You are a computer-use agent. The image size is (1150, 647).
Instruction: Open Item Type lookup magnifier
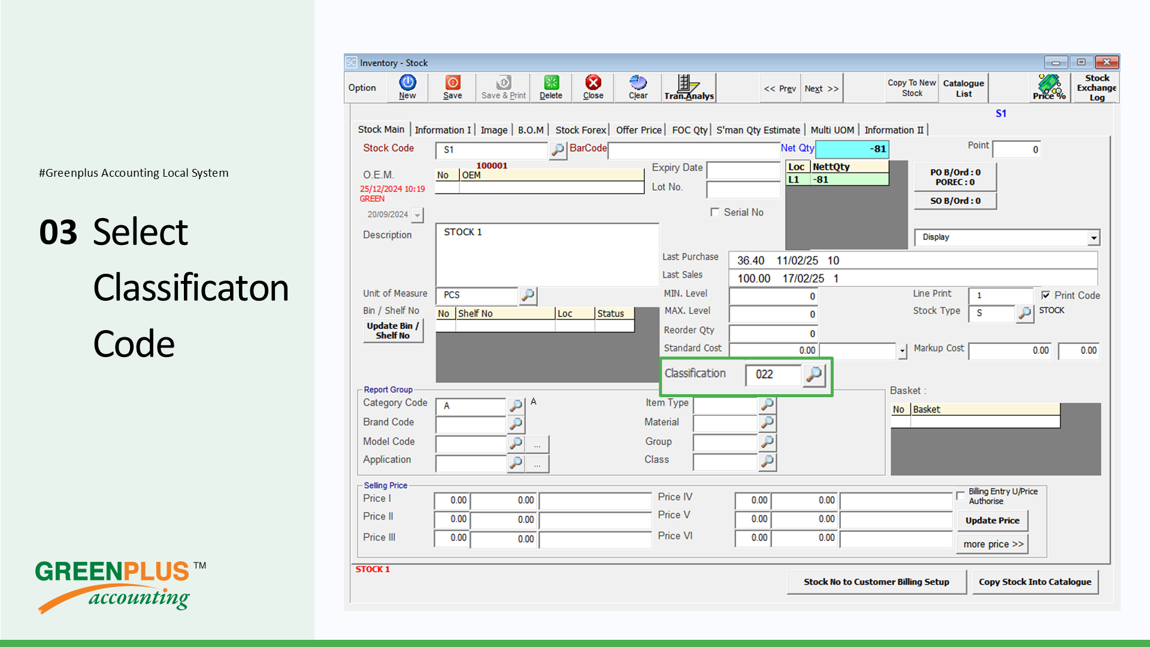pos(767,404)
